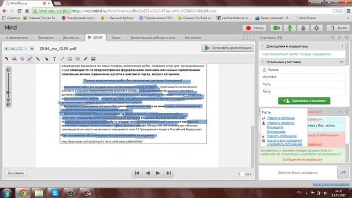
Task: Select the ellipse shape tool
Action: [78, 59]
